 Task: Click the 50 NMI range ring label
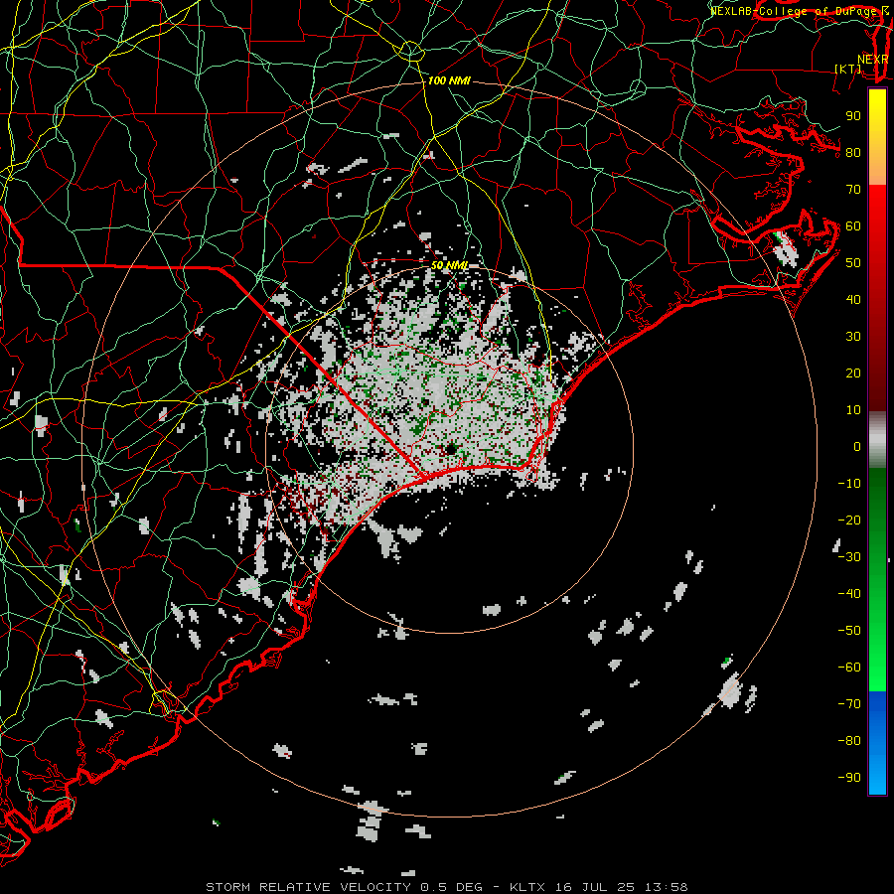click(449, 265)
